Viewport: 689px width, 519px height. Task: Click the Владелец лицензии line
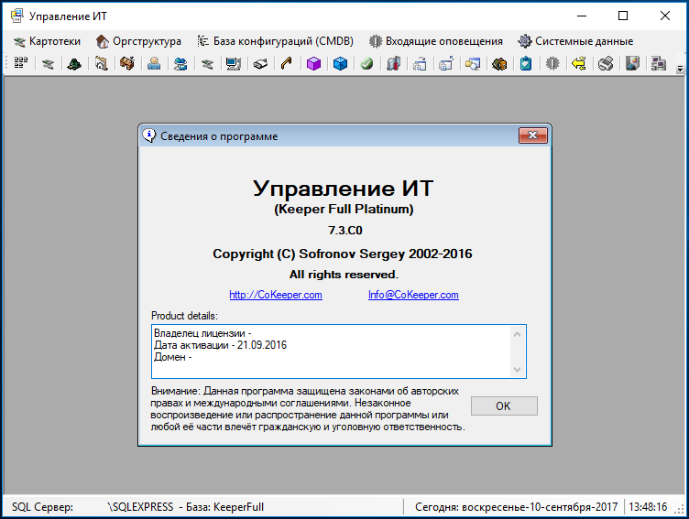click(202, 333)
